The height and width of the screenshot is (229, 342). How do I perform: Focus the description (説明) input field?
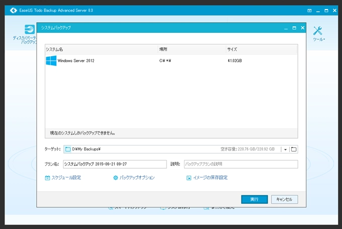point(241,164)
